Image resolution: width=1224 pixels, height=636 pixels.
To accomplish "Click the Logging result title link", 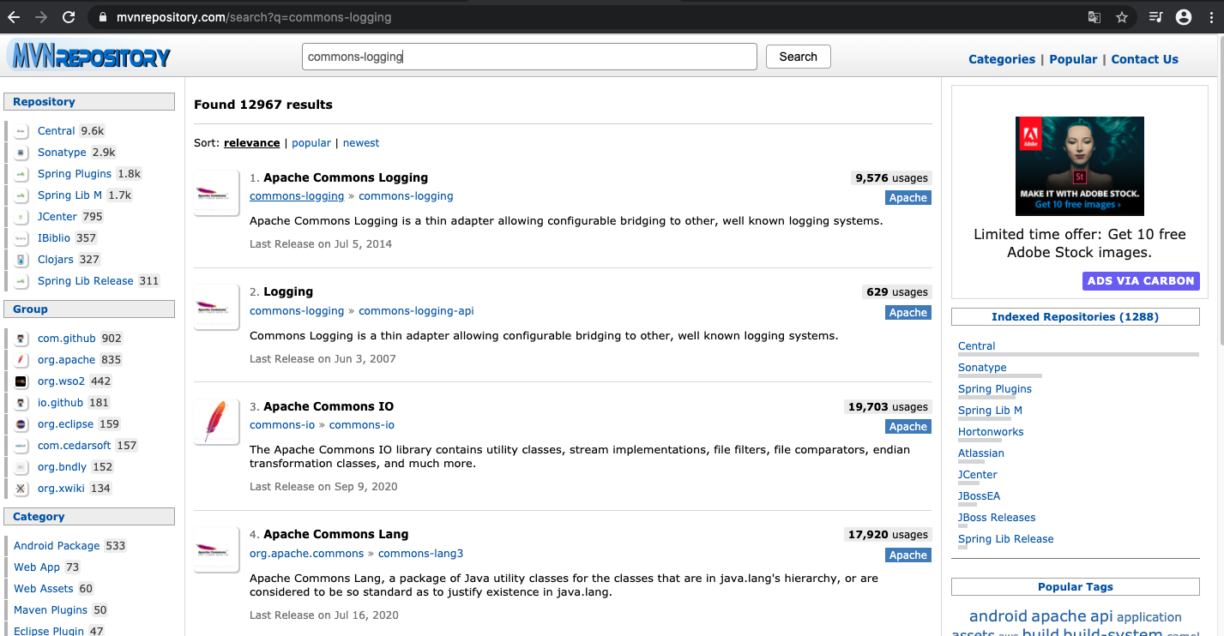I will coord(288,292).
